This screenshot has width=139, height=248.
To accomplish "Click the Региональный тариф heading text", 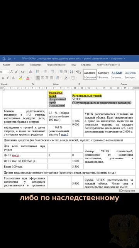I will coord(87,96).
